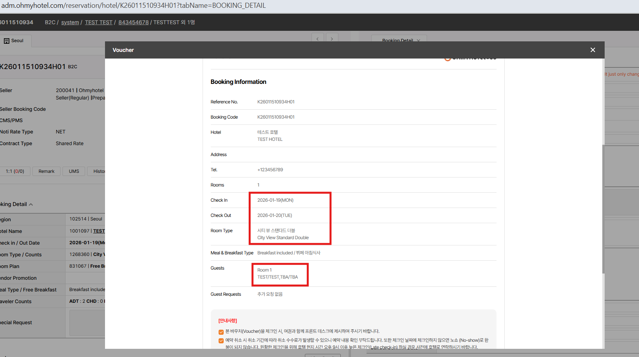Viewport: 639px width, 357px height.
Task: Select the Breakfast included meal text
Action: 289,253
